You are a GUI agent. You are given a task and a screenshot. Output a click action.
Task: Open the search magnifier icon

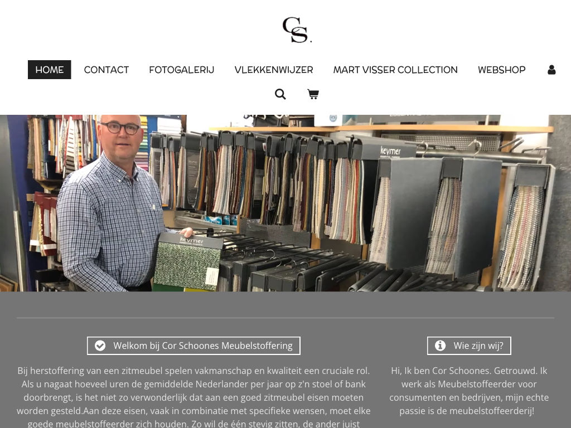tap(280, 94)
